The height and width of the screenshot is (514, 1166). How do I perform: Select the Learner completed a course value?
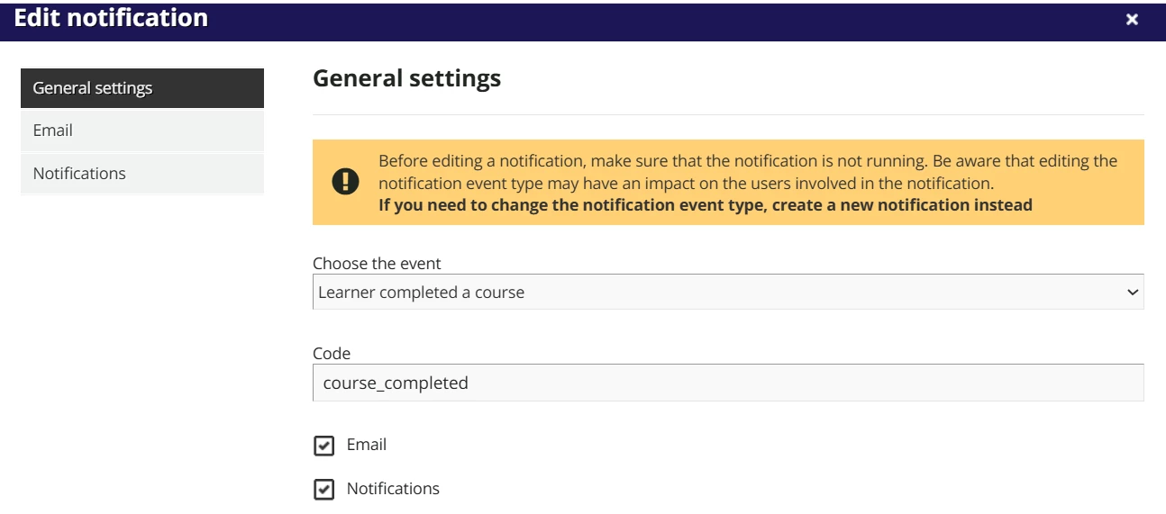tap(422, 293)
